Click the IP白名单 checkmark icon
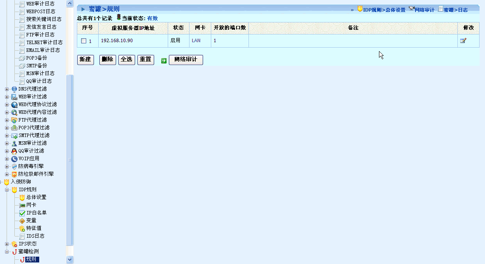Screen dimensions: 485x264 pyautogui.click(x=22, y=213)
